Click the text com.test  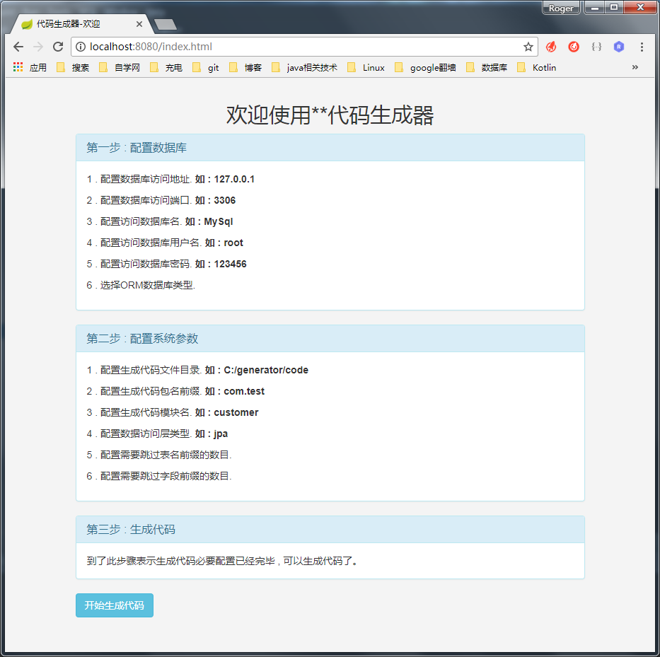click(244, 391)
